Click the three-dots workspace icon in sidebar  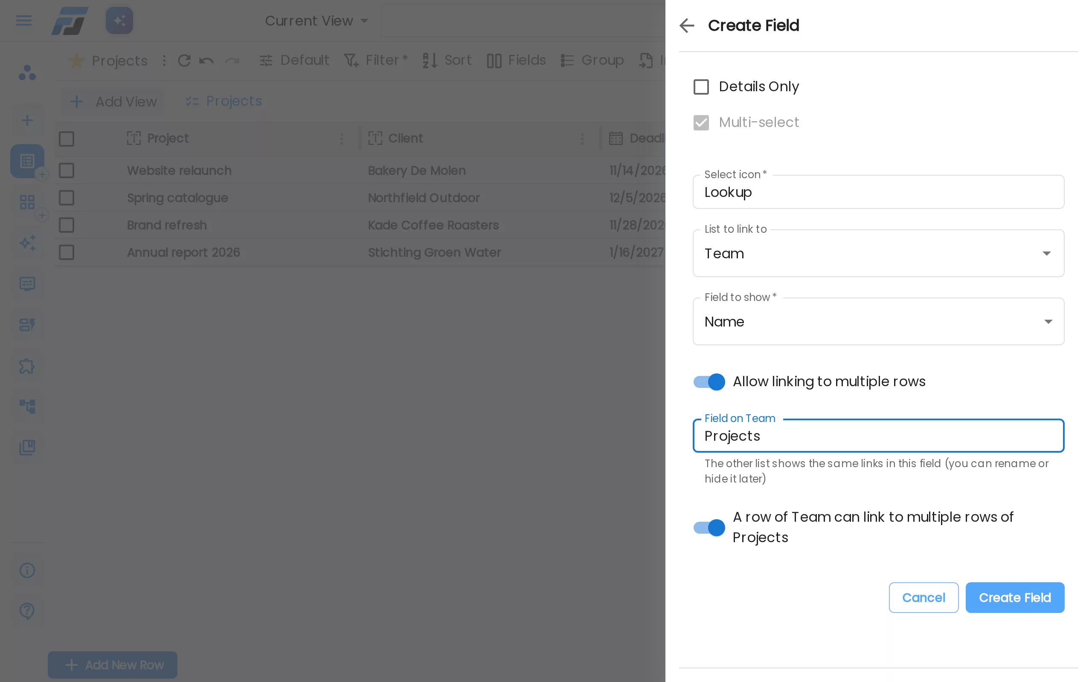pos(27,72)
